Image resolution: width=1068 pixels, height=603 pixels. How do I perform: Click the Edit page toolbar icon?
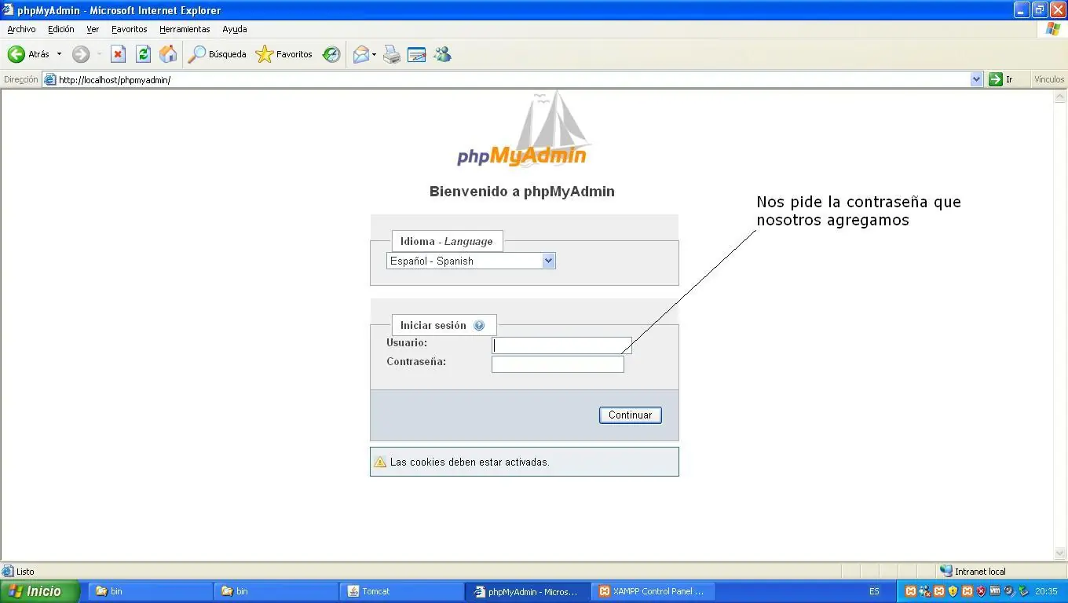click(x=417, y=54)
